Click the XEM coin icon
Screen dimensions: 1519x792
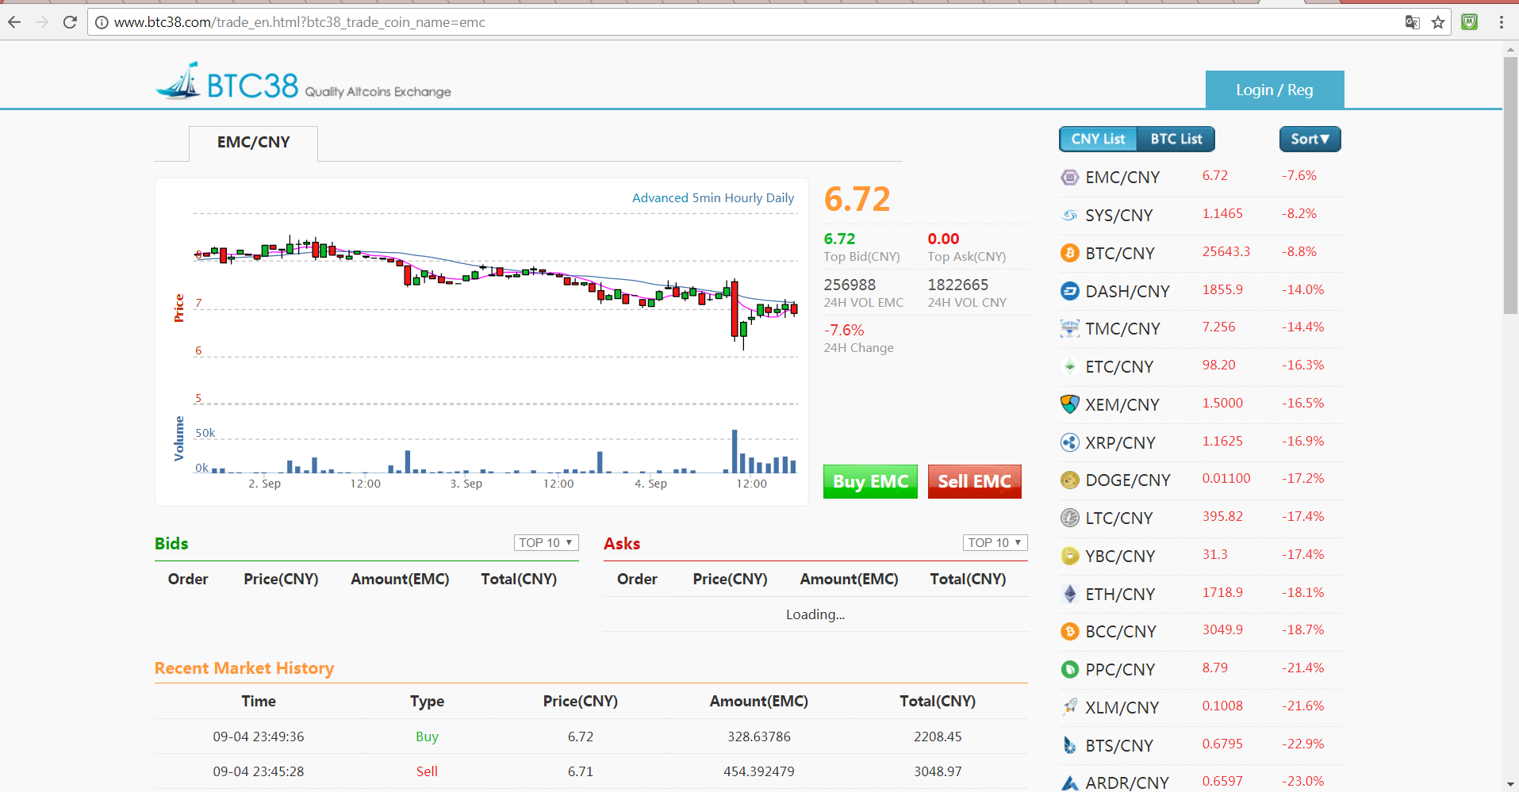1070,404
